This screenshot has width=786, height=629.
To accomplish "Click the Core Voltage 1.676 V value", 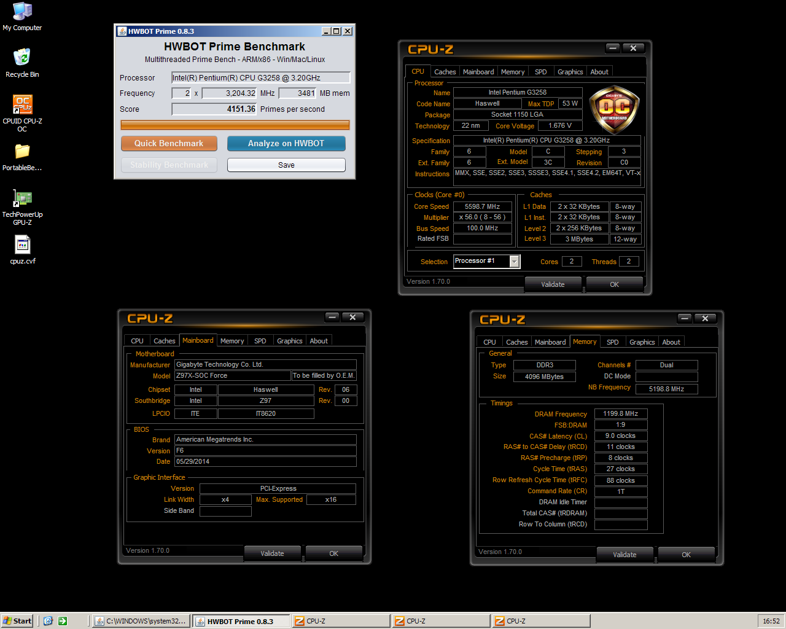I will [x=559, y=125].
